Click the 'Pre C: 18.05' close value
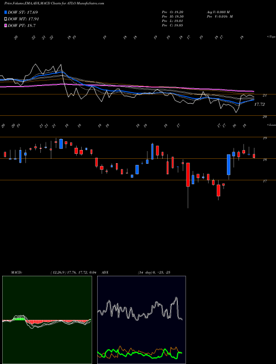This screenshot has width=276, height=364. tap(173, 25)
